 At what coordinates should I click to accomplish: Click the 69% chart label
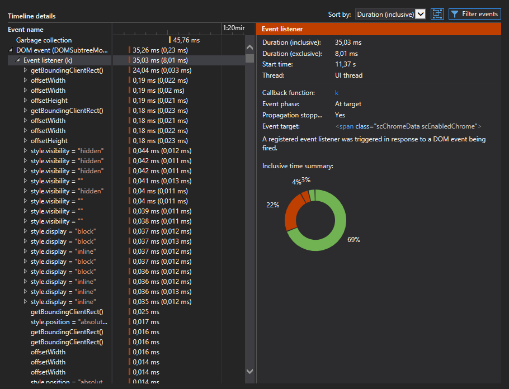[x=354, y=239]
